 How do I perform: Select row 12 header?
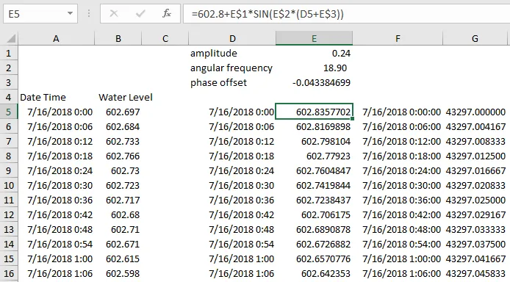9,214
